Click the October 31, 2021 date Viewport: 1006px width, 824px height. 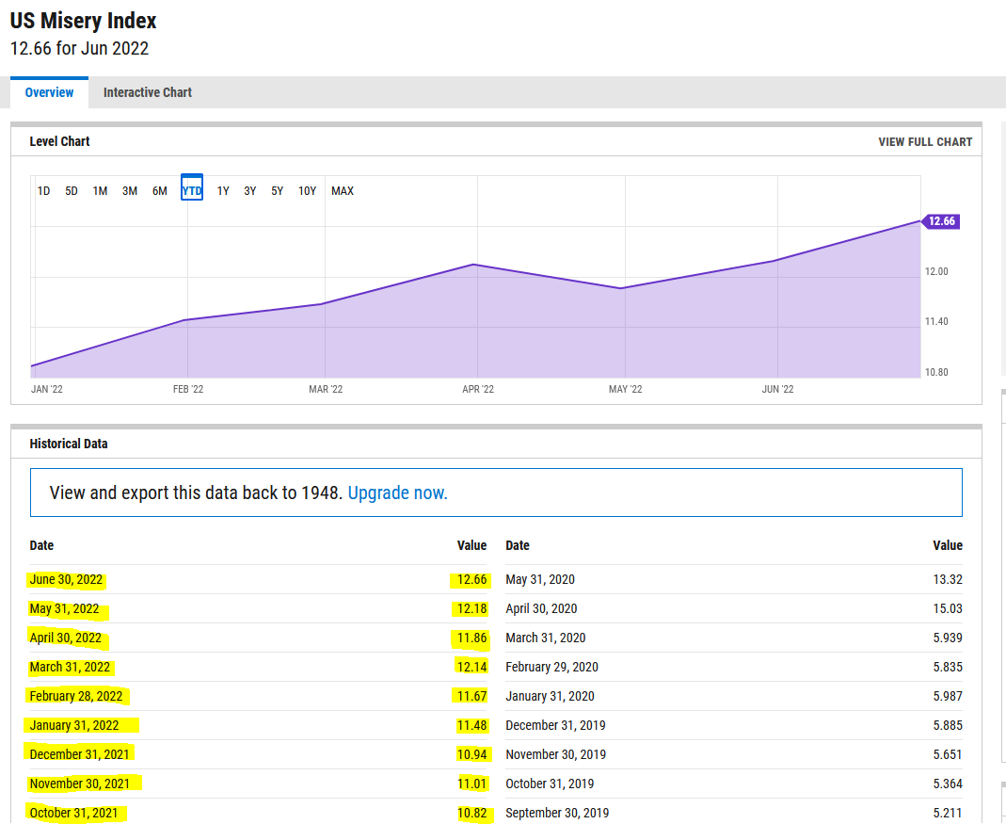73,813
